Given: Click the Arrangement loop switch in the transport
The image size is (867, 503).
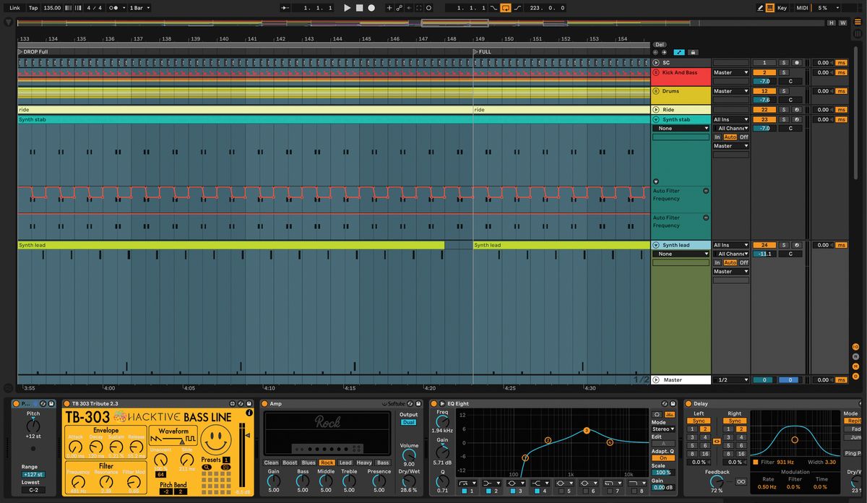Looking at the screenshot, I should (506, 7).
